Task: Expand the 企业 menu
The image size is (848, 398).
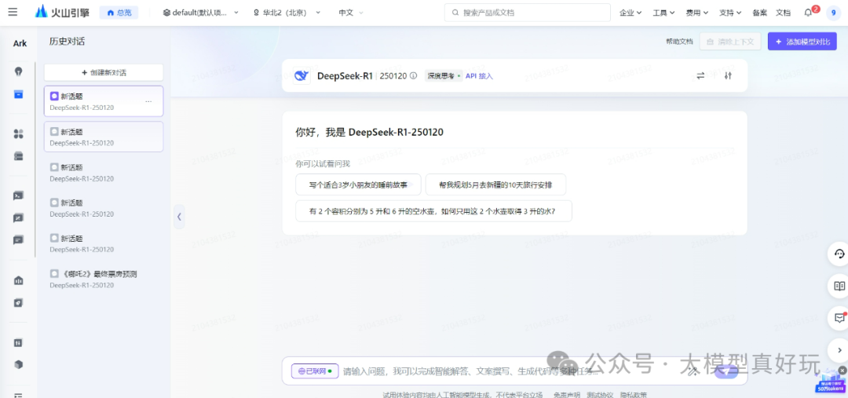Action: click(x=630, y=13)
